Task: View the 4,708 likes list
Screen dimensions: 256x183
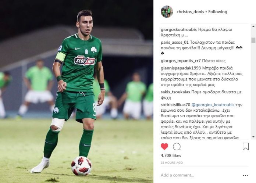Action: tap(171, 155)
